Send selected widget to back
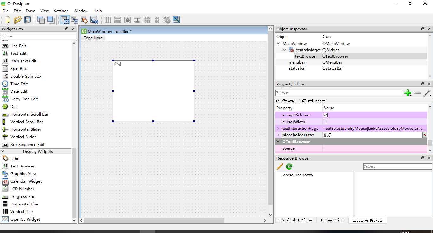433x233 pixels. (x=41, y=20)
